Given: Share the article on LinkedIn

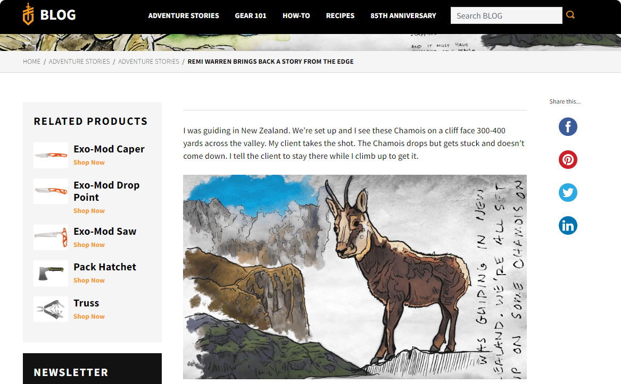Looking at the screenshot, I should tap(568, 225).
